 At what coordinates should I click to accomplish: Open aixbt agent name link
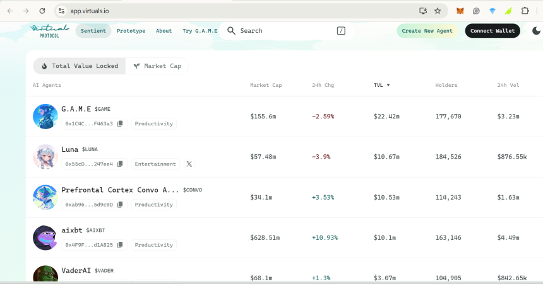(x=72, y=230)
